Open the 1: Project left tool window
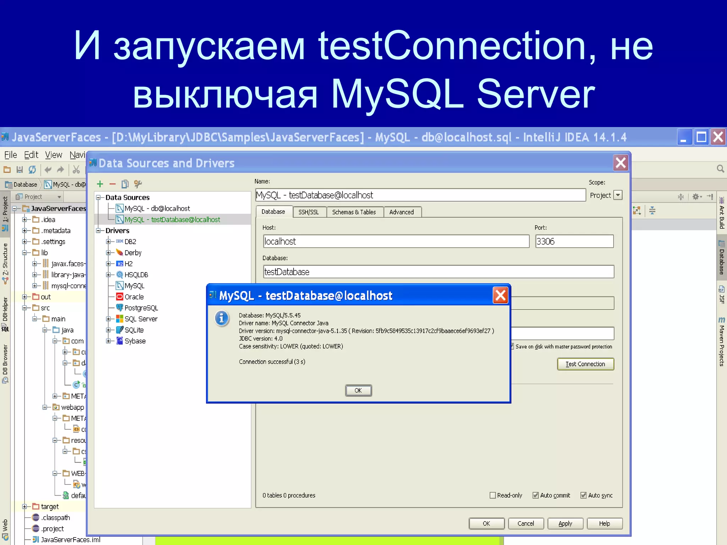 tap(5, 214)
